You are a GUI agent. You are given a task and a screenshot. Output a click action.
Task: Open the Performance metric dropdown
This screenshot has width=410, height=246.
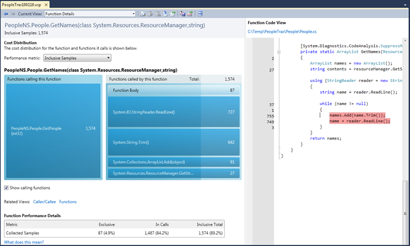pos(77,58)
